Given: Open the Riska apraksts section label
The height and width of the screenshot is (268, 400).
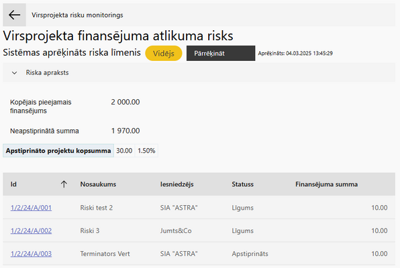Looking at the screenshot, I should coord(47,72).
